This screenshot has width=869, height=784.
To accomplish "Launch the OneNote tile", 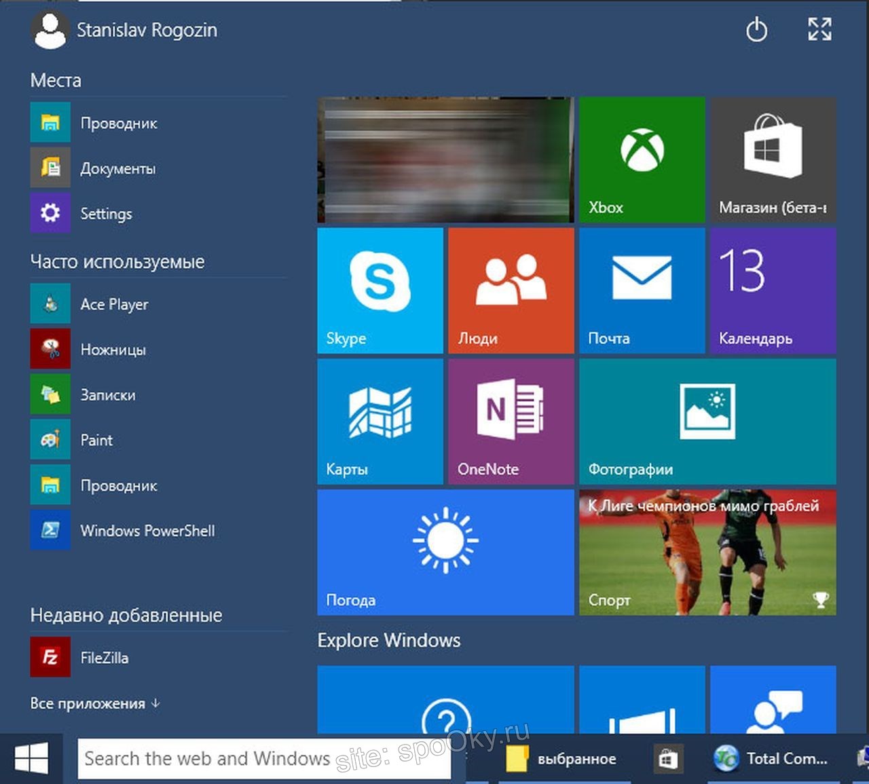I will [x=511, y=422].
